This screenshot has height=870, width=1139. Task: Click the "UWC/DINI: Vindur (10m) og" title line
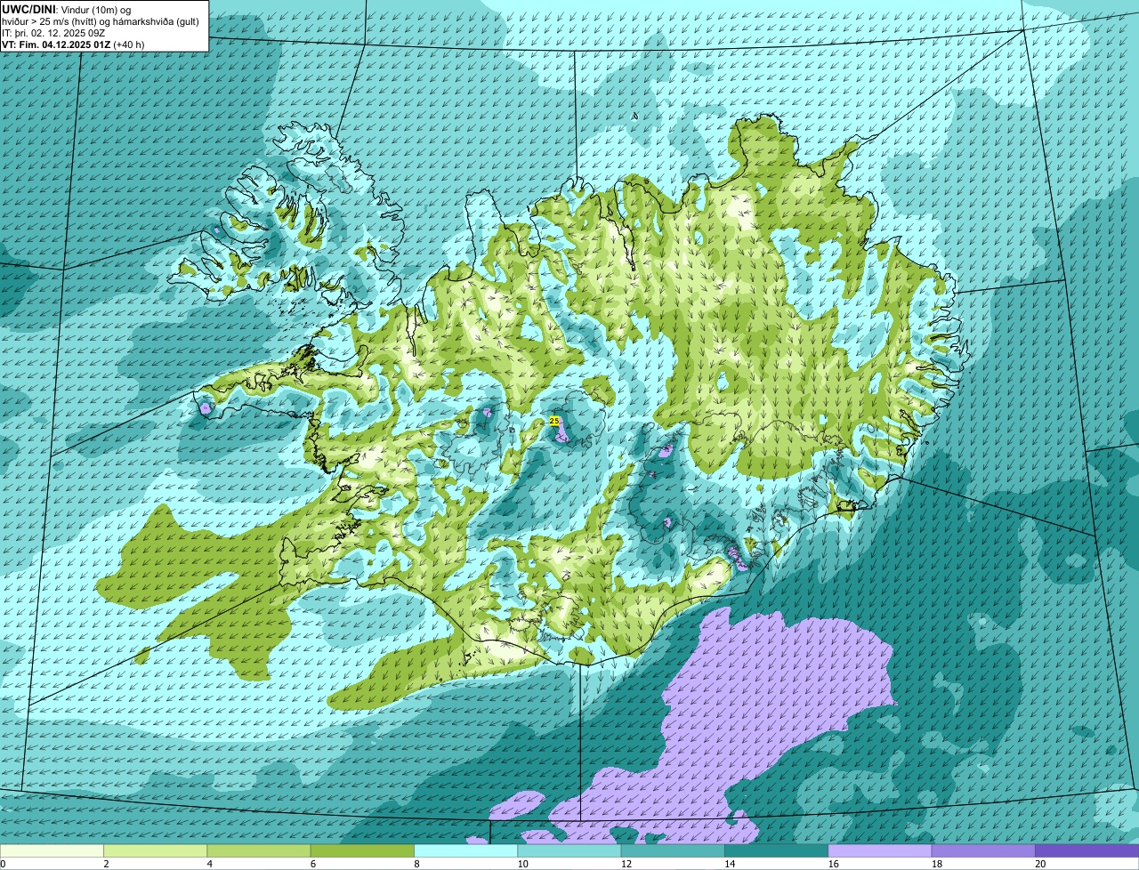[67, 9]
